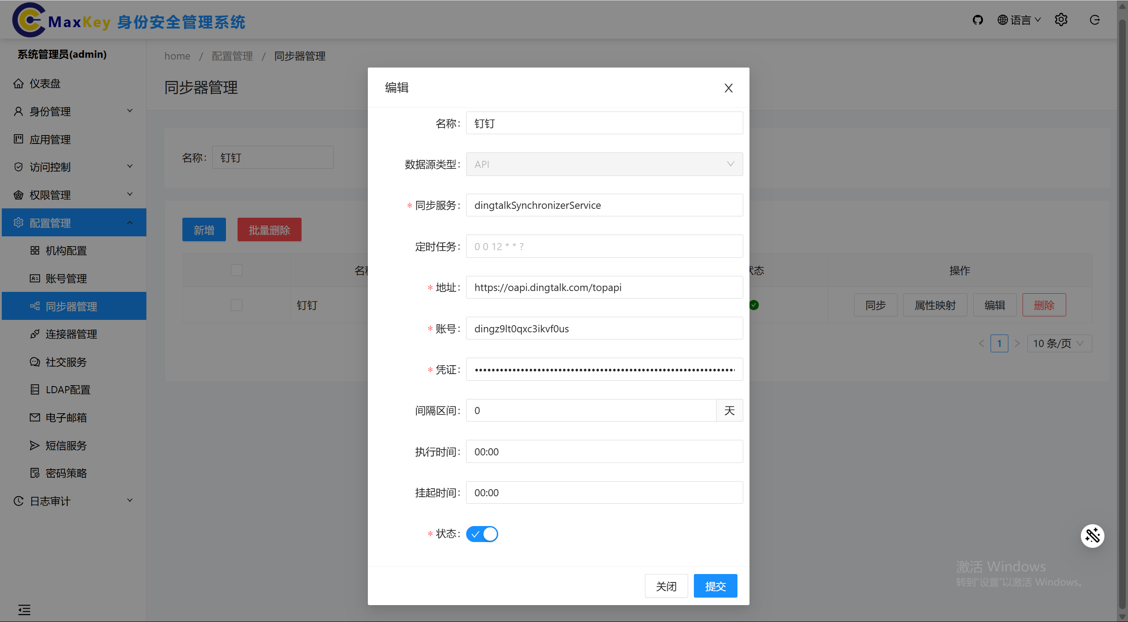
Task: Click the 提交 submit button
Action: tap(715, 586)
